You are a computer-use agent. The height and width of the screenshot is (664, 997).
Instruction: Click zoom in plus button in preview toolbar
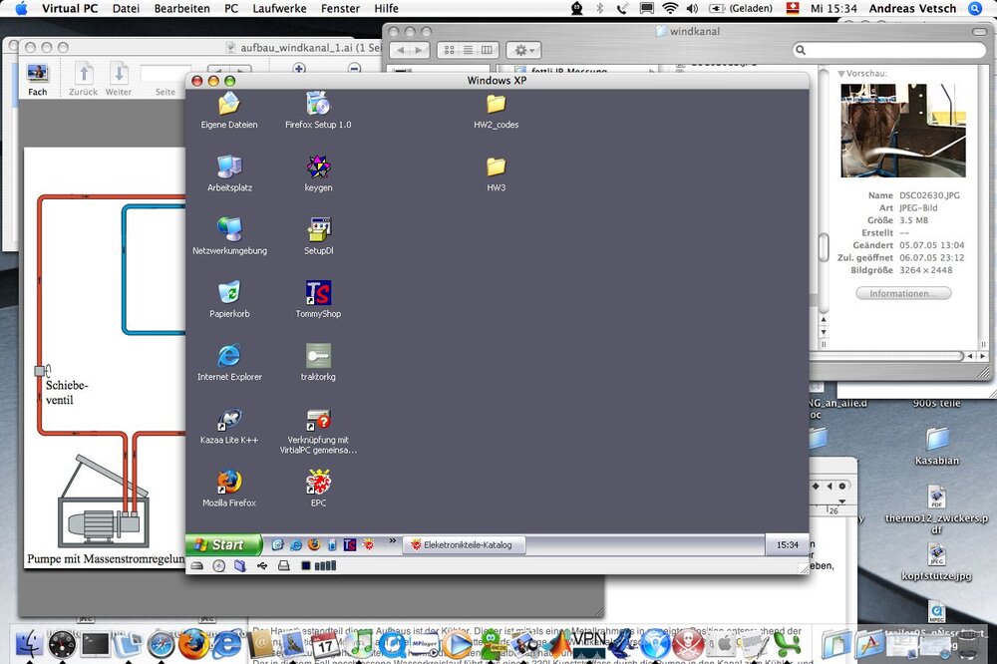pyautogui.click(x=299, y=68)
